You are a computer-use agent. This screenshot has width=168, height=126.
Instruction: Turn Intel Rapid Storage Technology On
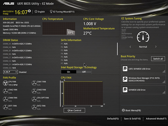69,72
